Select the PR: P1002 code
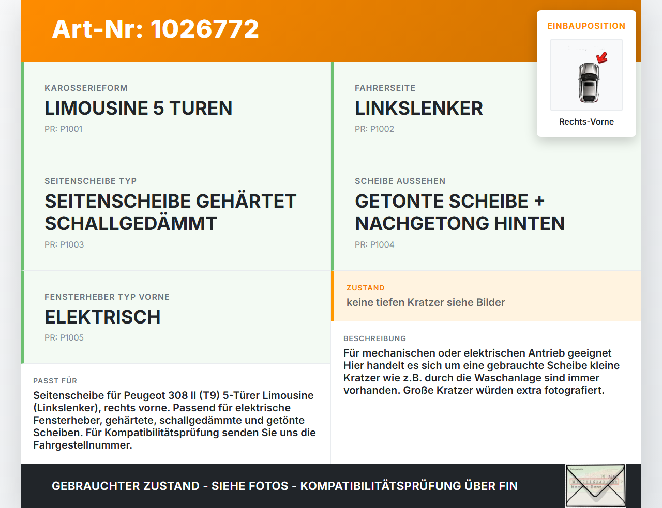 (374, 129)
